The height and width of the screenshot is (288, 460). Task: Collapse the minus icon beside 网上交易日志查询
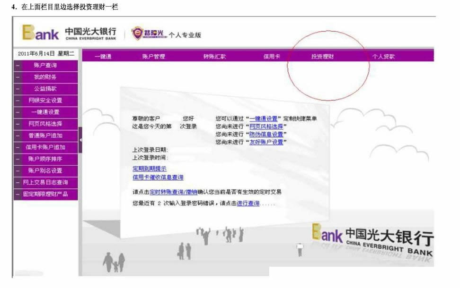(x=18, y=183)
